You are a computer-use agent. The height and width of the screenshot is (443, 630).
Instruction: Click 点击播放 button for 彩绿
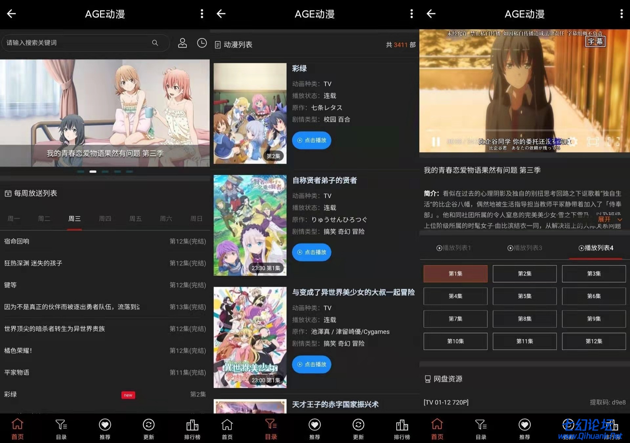point(311,140)
